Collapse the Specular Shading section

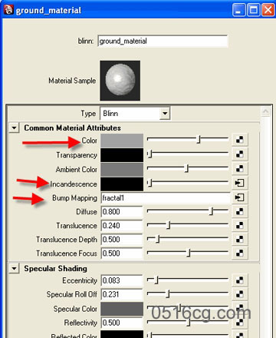click(x=15, y=268)
